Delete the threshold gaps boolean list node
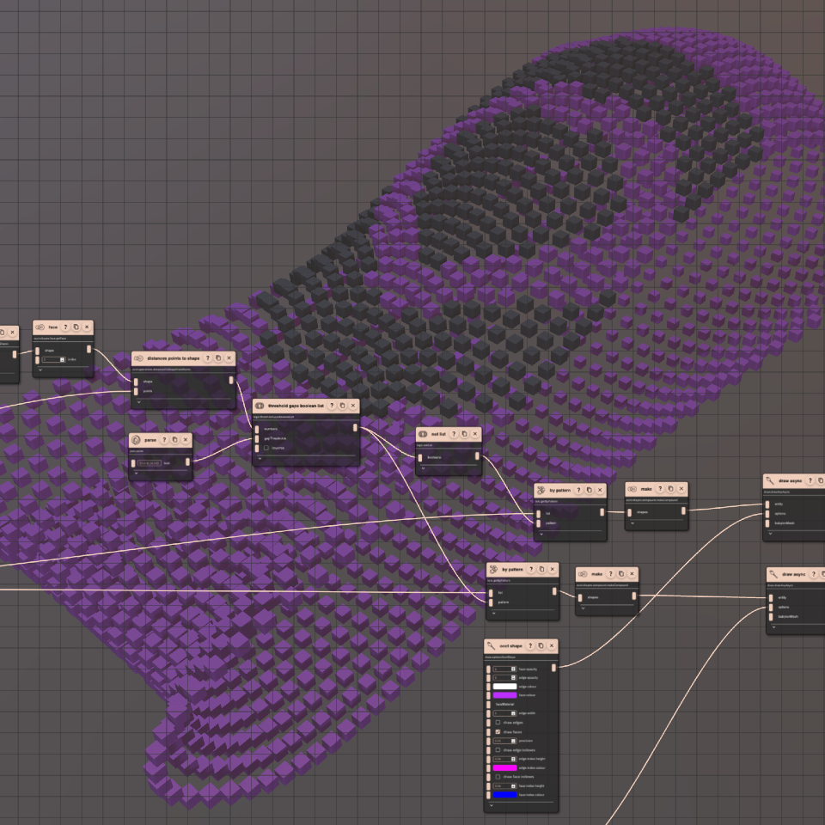Image resolution: width=825 pixels, height=825 pixels. [x=353, y=406]
